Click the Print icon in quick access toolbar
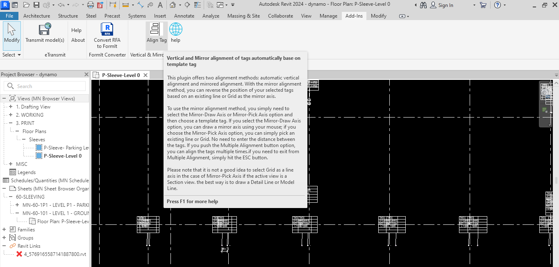This screenshot has width=559, height=267. [91, 5]
